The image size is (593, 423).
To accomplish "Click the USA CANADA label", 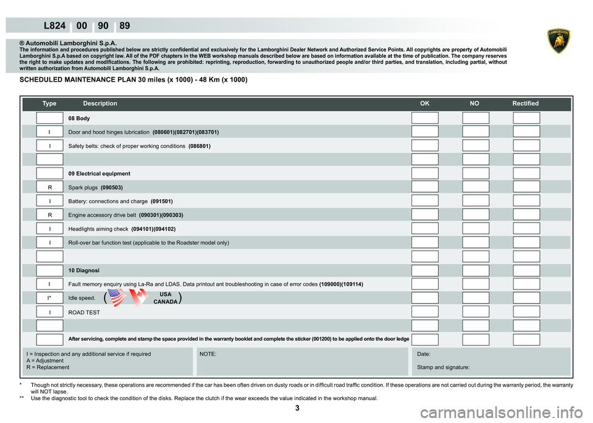I will click(166, 298).
